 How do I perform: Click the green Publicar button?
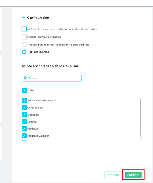point(133,175)
